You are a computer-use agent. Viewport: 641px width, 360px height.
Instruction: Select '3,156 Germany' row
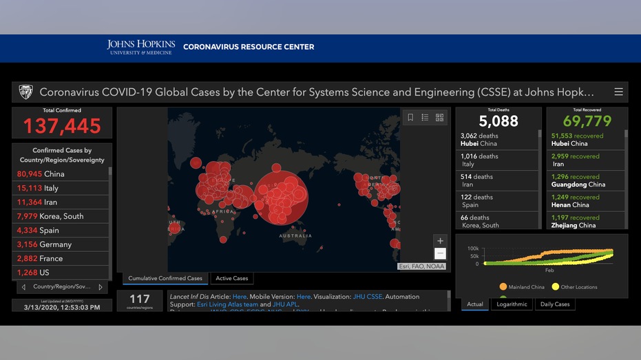(61, 245)
